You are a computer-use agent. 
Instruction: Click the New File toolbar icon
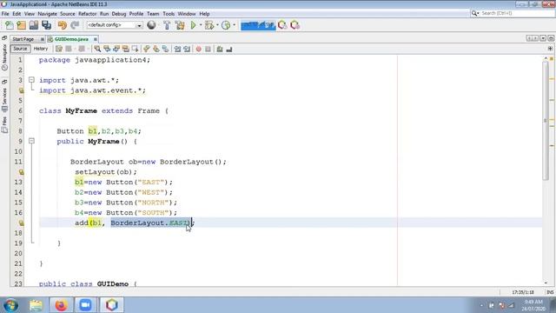tap(10, 25)
